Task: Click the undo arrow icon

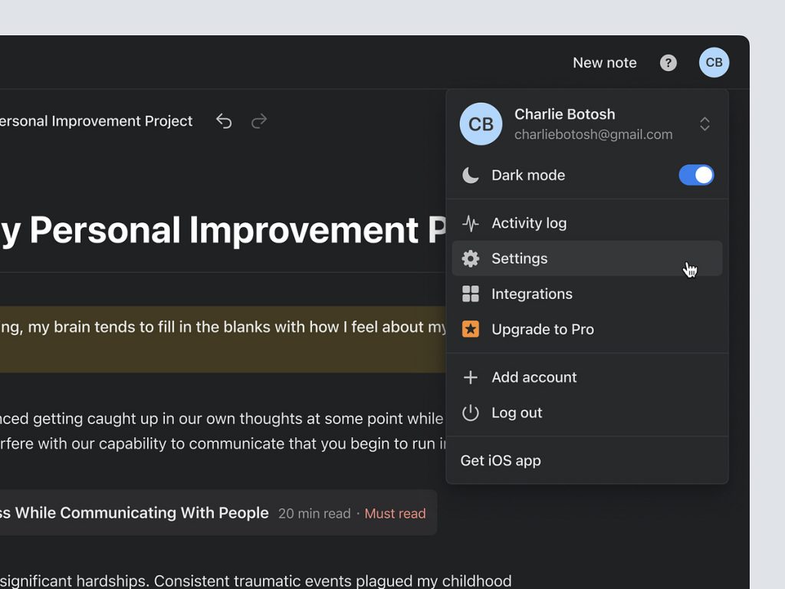Action: (x=224, y=121)
